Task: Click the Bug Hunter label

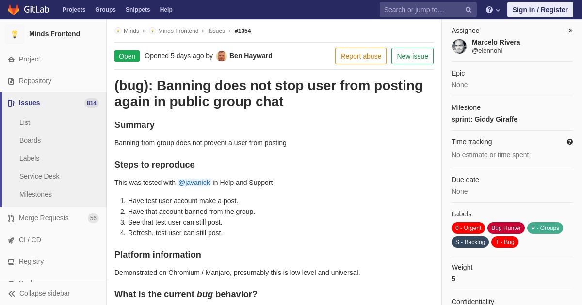Action: coord(506,228)
